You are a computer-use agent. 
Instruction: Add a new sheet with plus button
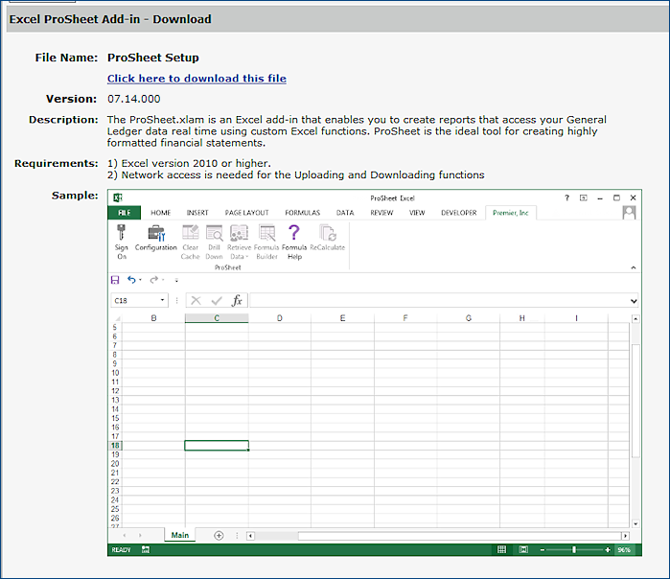coord(219,535)
